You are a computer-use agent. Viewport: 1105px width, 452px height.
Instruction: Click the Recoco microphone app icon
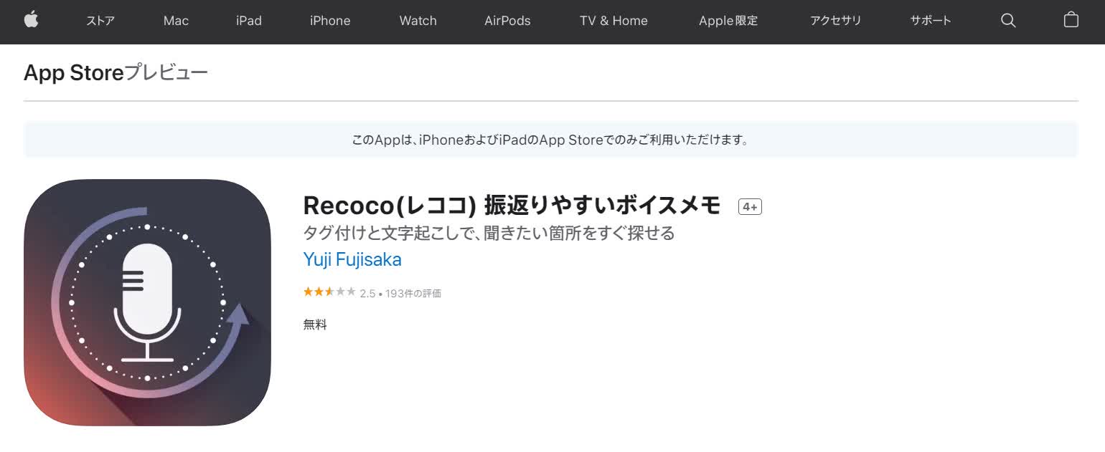point(147,302)
